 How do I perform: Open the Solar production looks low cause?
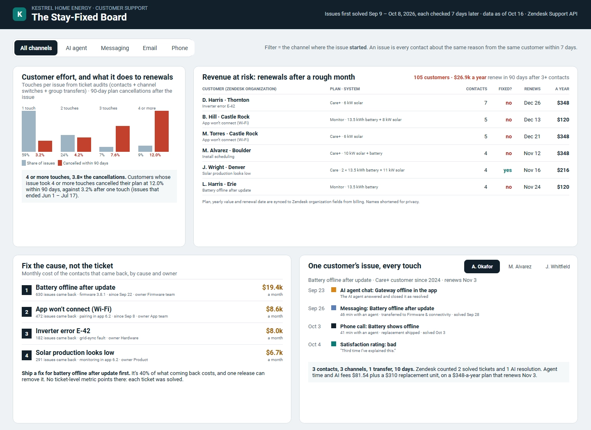(x=152, y=355)
